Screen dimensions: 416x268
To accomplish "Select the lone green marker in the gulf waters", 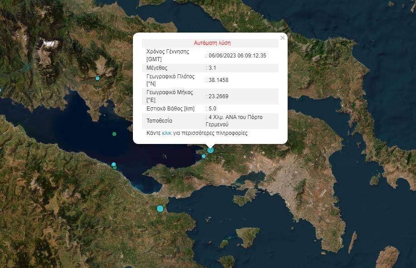I will click(x=114, y=134).
